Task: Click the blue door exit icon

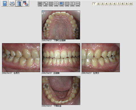Action: tap(5, 3)
